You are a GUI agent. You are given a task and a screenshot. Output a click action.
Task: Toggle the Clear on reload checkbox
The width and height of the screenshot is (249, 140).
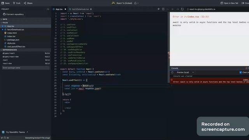click(240, 72)
